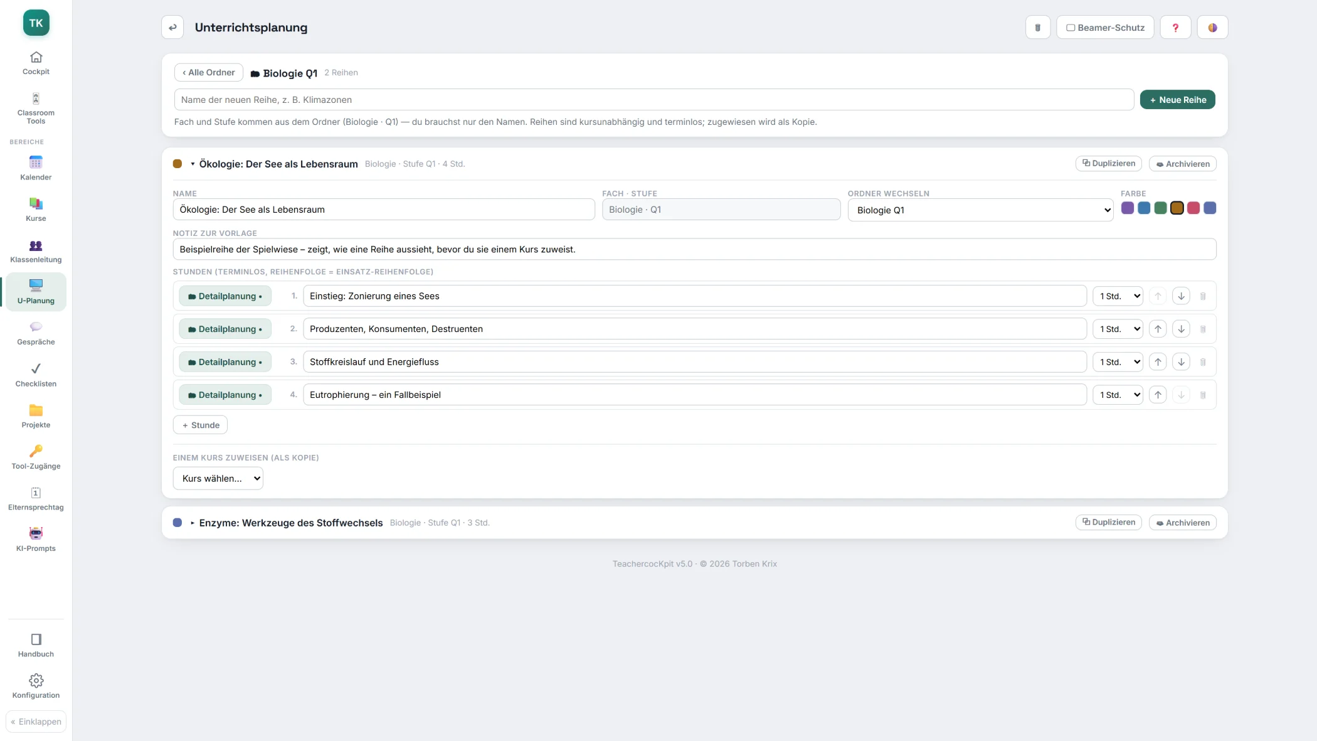This screenshot has width=1317, height=741.
Task: Click the red question mark help icon
Action: pos(1175,28)
